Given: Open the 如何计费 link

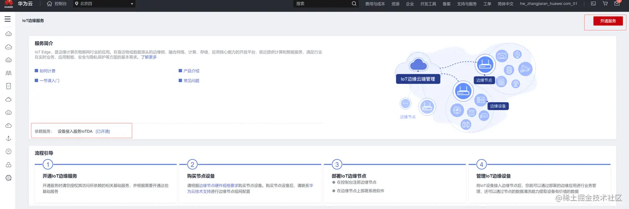Looking at the screenshot, I should click(x=47, y=71).
